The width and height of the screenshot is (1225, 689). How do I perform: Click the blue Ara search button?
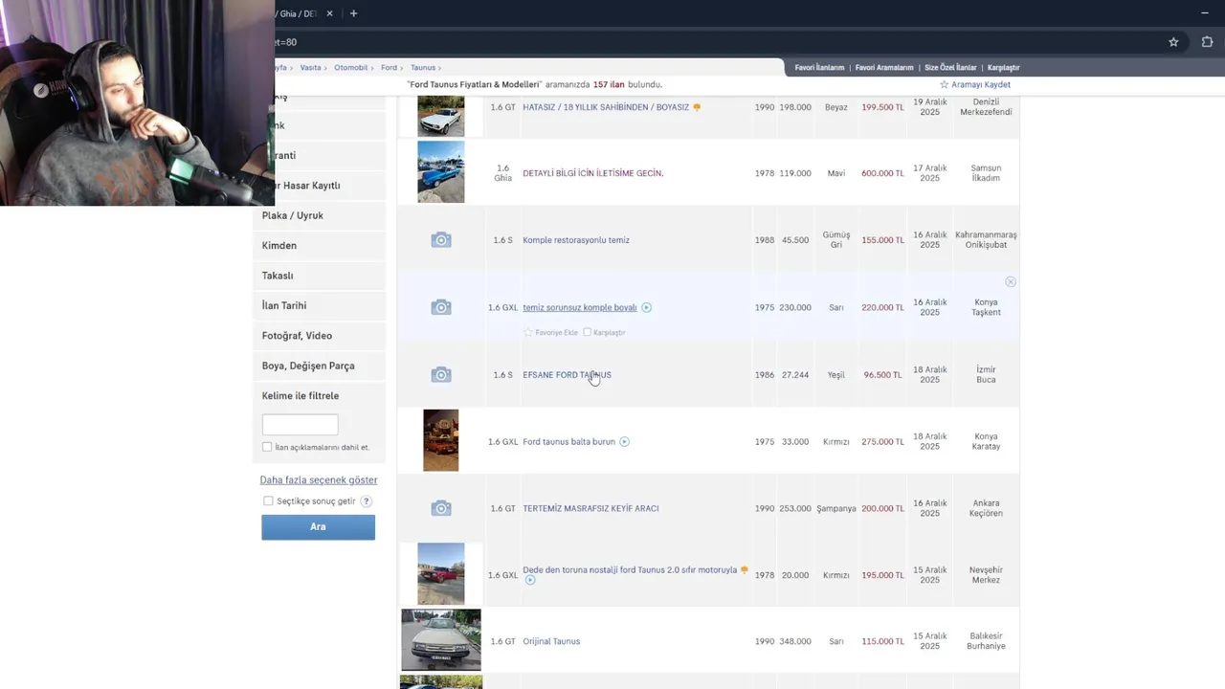(318, 527)
